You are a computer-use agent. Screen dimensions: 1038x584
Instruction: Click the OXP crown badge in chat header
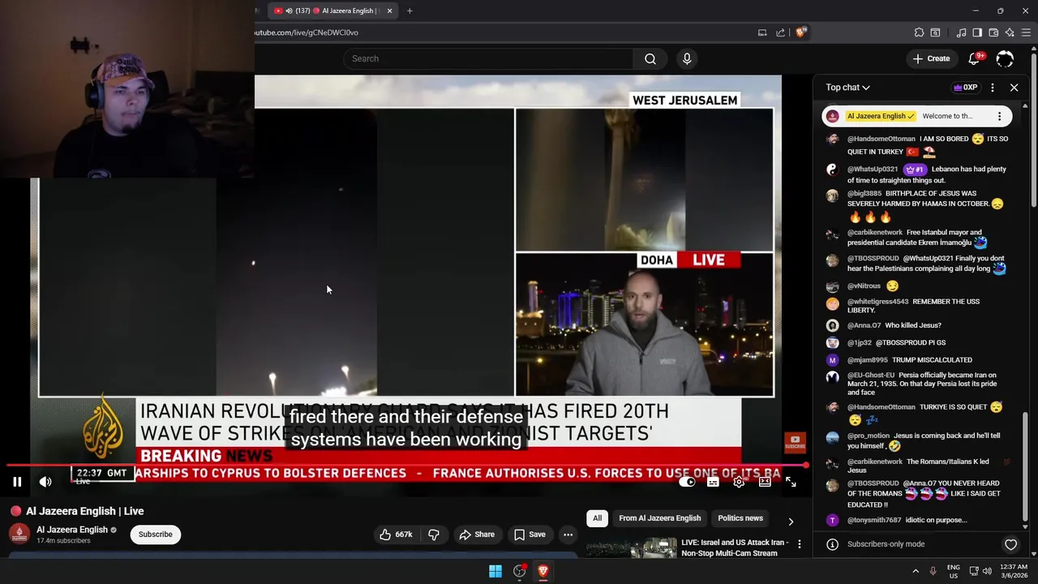click(966, 88)
